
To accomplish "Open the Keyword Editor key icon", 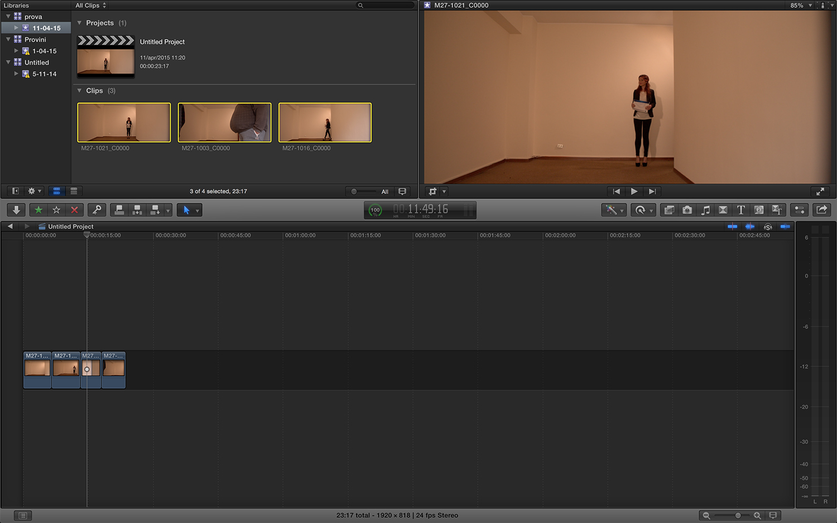I will pyautogui.click(x=97, y=210).
